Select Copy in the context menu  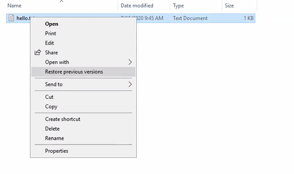[x=83, y=107]
